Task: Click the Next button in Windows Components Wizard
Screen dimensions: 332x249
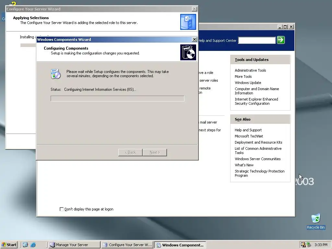Action: tap(155, 152)
